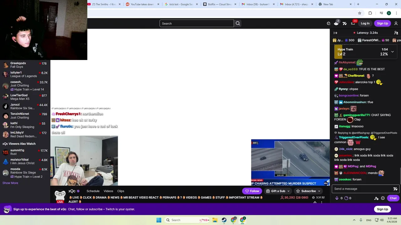
Task: Expand the Hype Train details chevron
Action: pos(392,52)
